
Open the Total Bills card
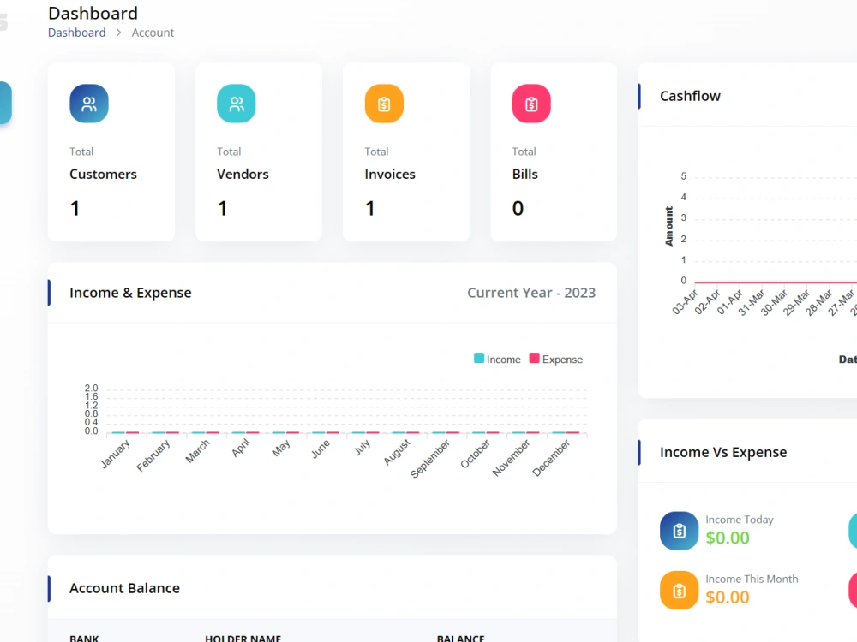554,152
